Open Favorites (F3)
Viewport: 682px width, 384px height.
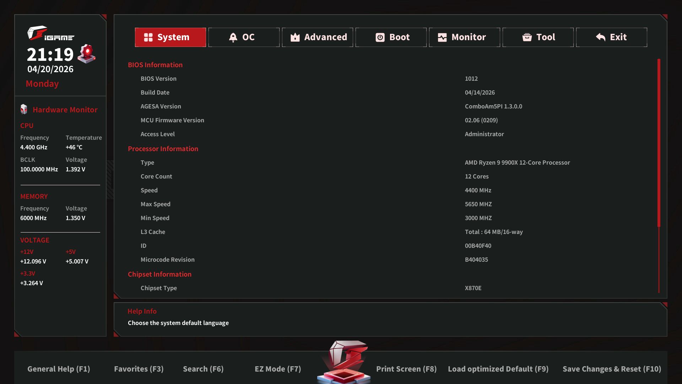point(139,369)
